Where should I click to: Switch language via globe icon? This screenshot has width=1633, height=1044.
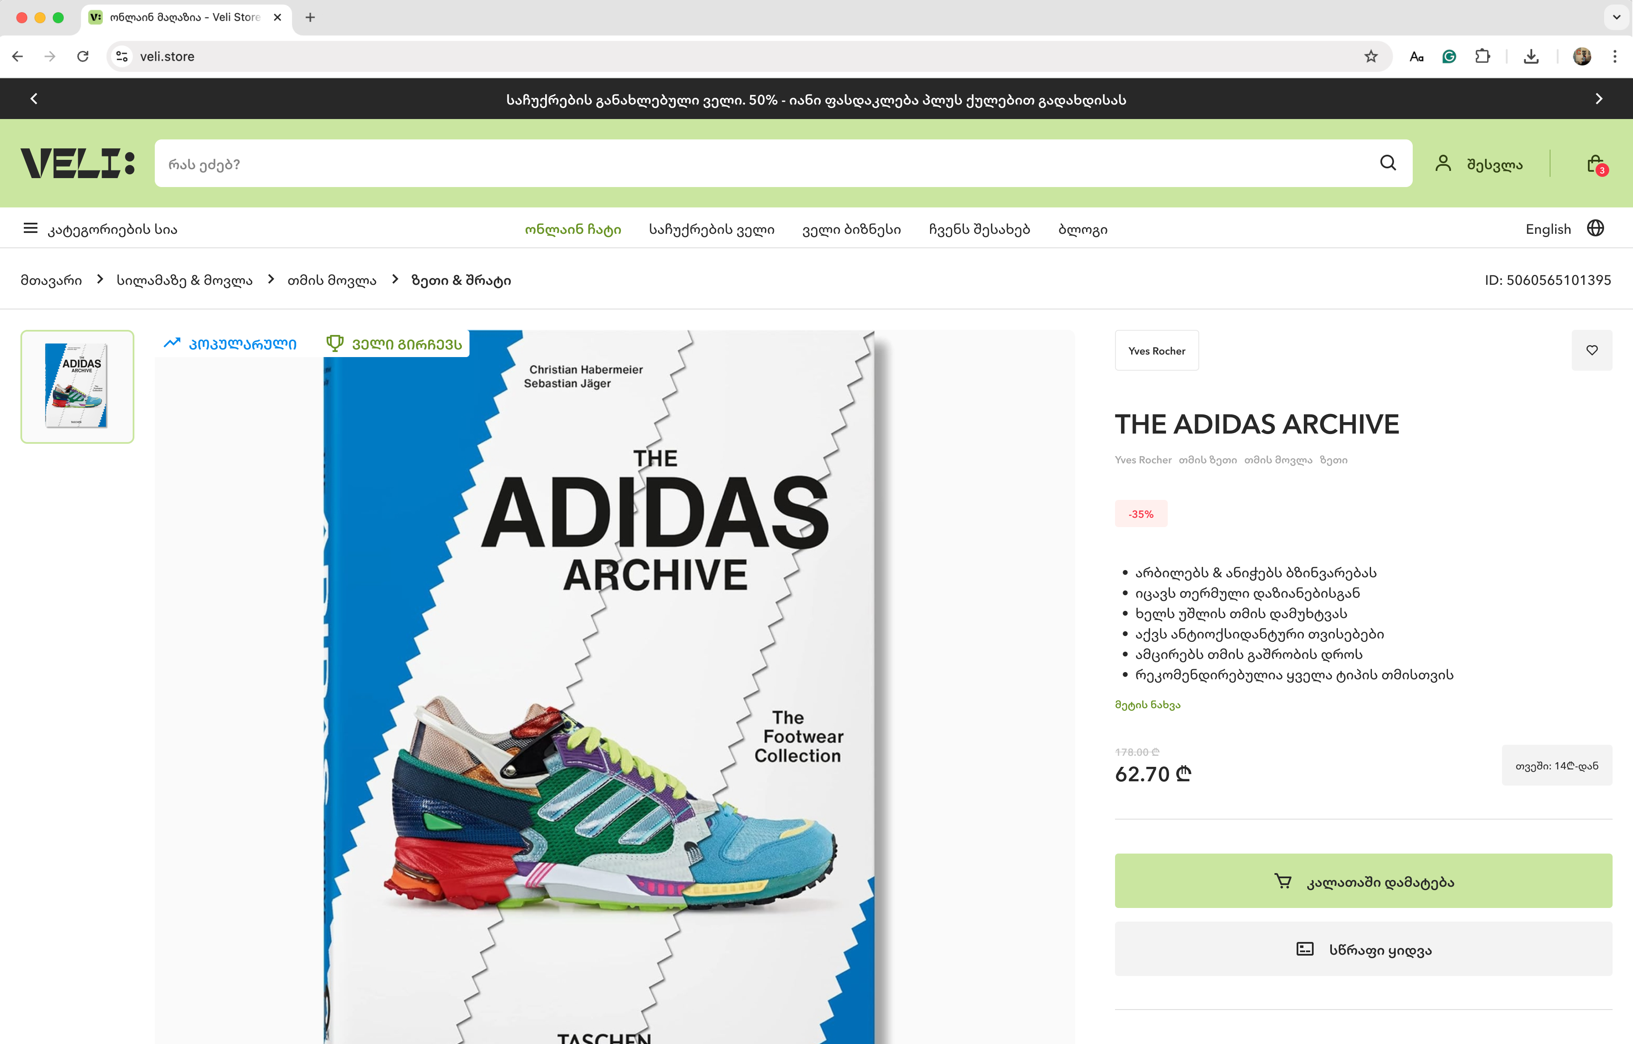[1596, 228]
